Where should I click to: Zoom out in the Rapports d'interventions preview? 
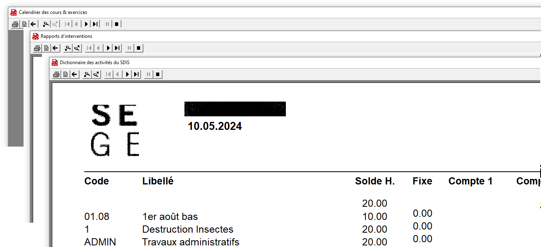click(67, 49)
